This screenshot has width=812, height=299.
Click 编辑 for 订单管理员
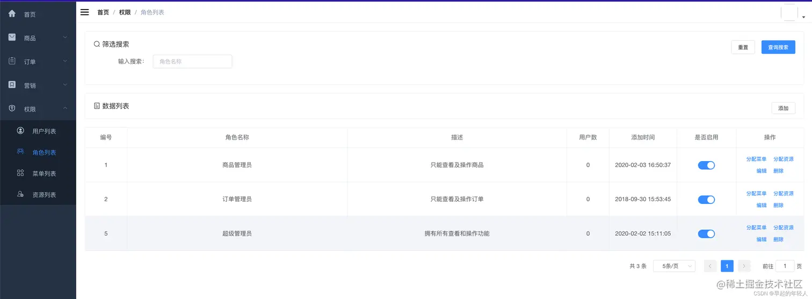tap(762, 205)
